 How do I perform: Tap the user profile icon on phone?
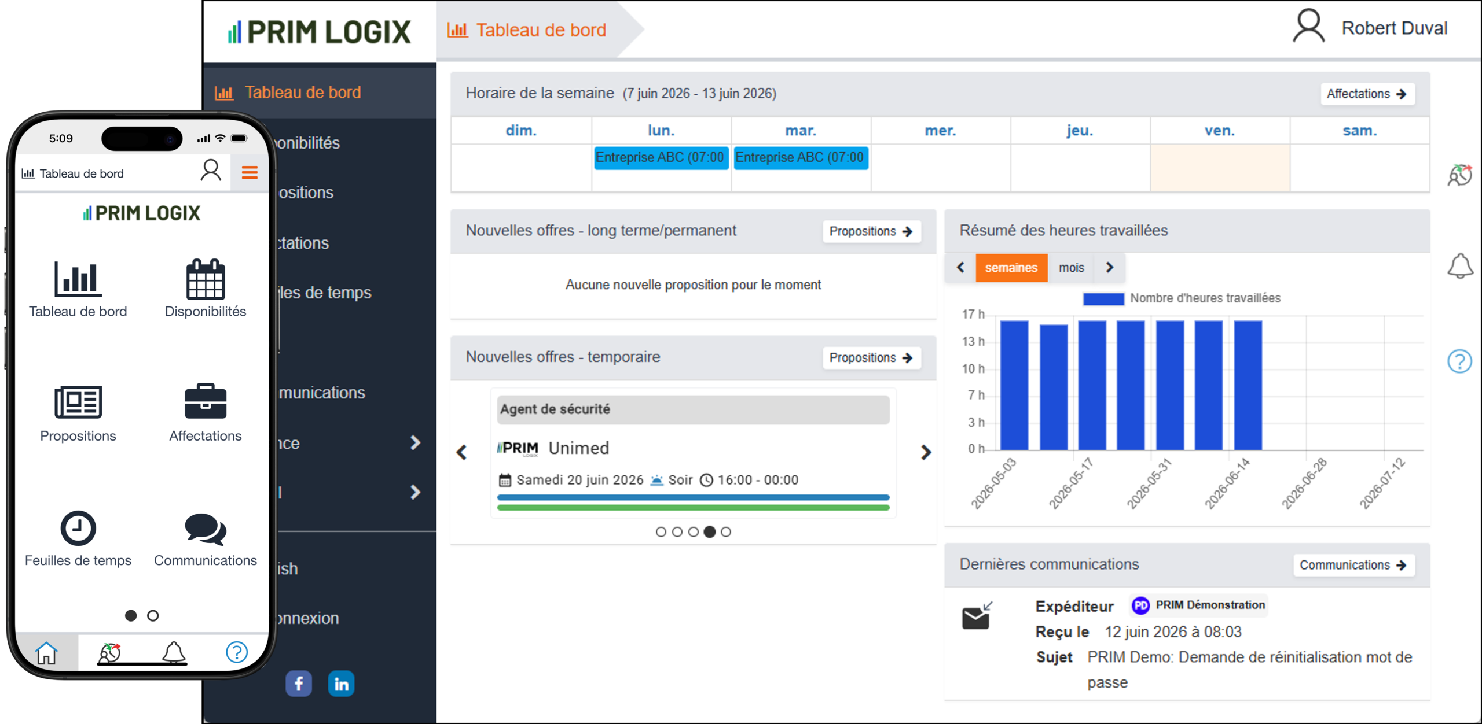pyautogui.click(x=211, y=171)
